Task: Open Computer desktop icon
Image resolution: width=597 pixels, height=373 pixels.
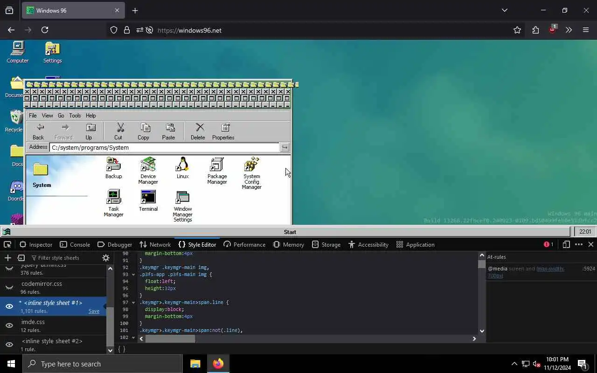Action: (x=18, y=52)
